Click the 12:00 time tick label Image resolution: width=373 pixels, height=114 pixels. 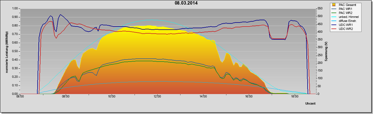tap(158, 97)
